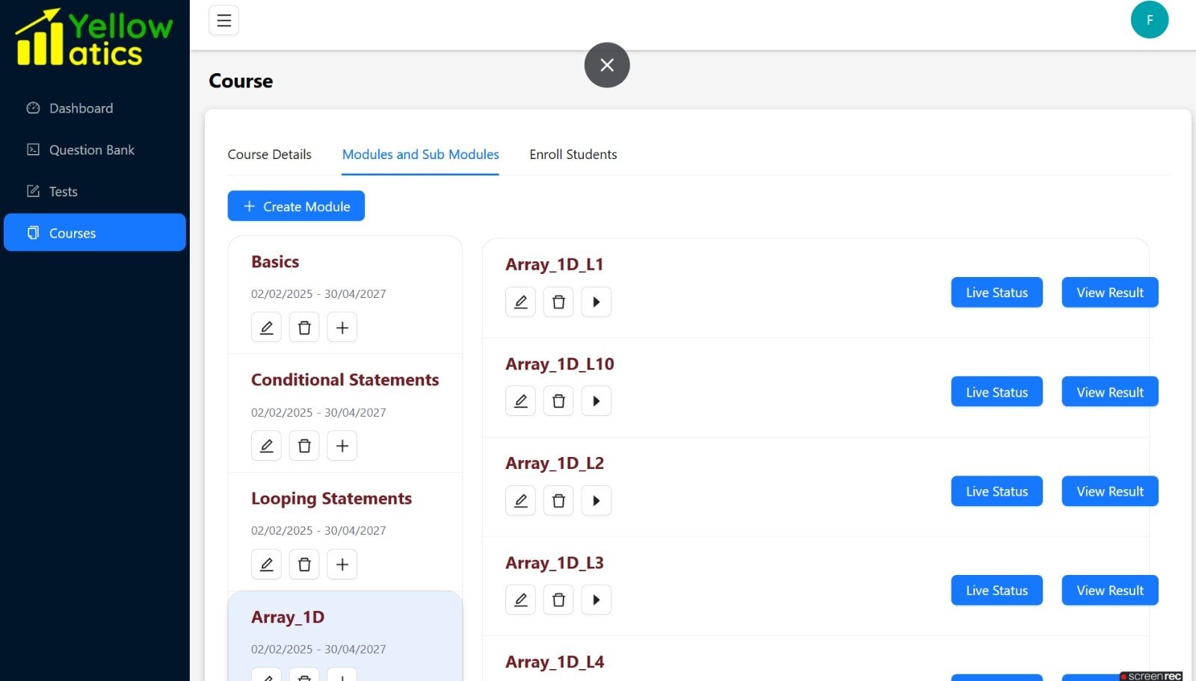Click the Array_1D_L10 title
Viewport: 1196px width, 681px height.
(560, 364)
